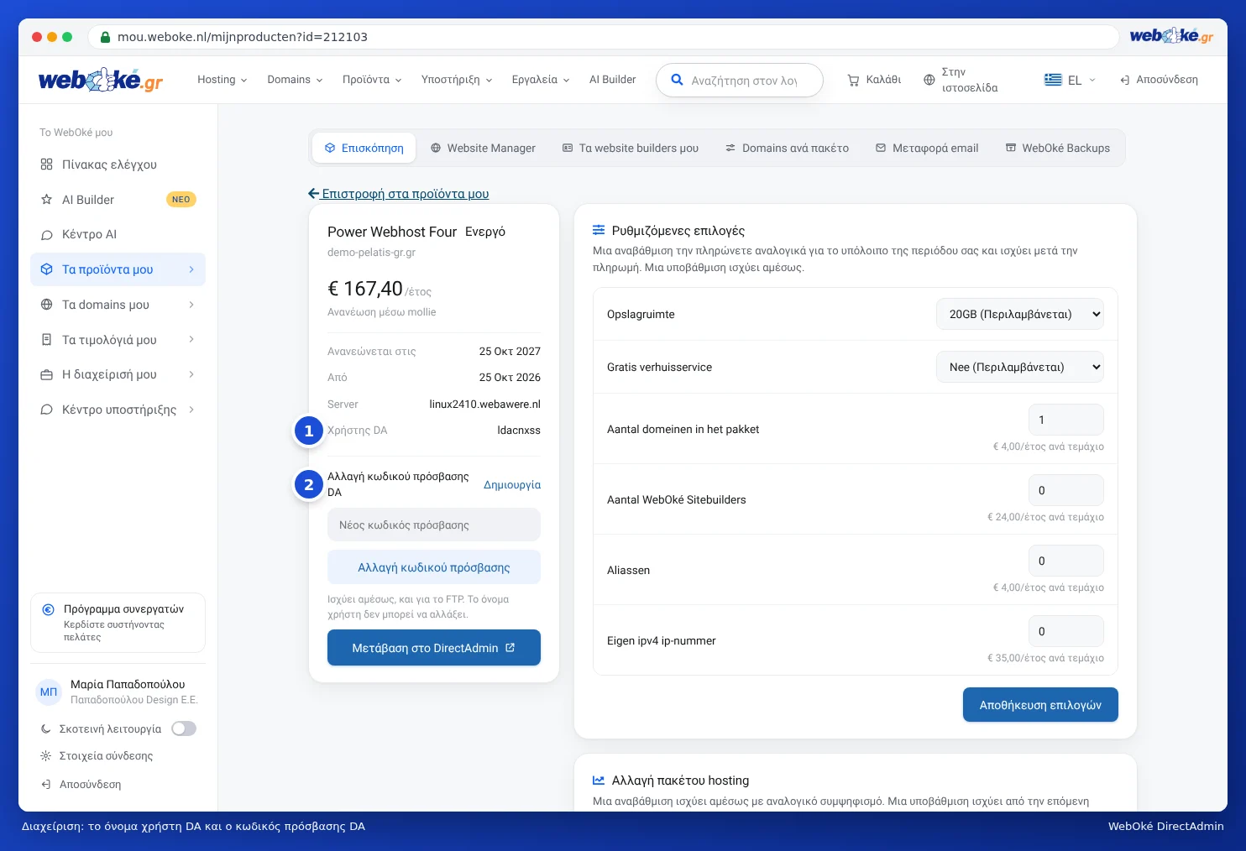Toggle Σκοτεινή λειτουργία dark mode switch
This screenshot has width=1246, height=851.
click(x=184, y=728)
